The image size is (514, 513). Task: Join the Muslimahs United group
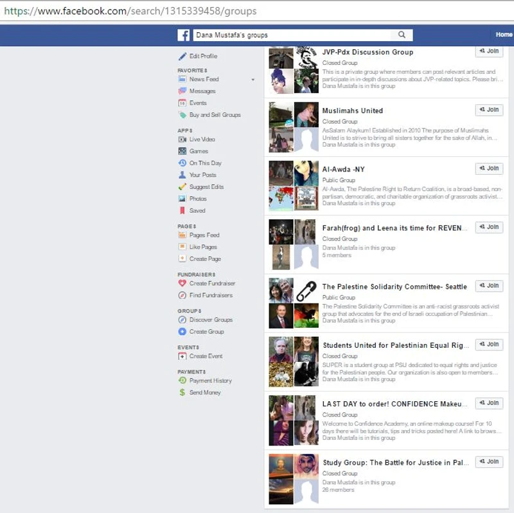pos(489,109)
